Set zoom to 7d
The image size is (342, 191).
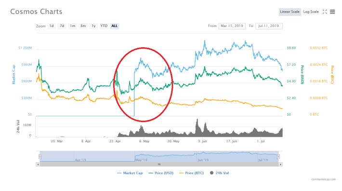tap(62, 26)
